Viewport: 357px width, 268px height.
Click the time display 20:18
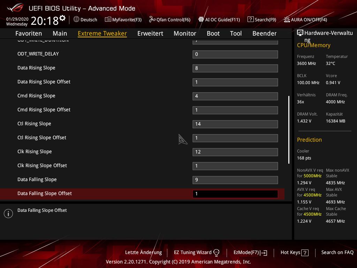[x=45, y=21]
